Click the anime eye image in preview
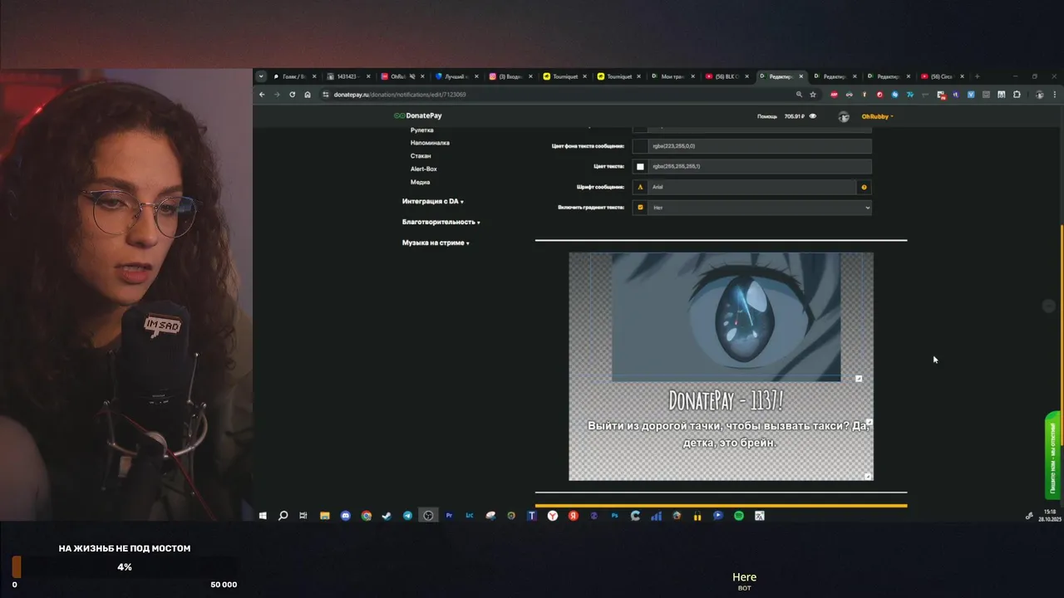 point(726,317)
